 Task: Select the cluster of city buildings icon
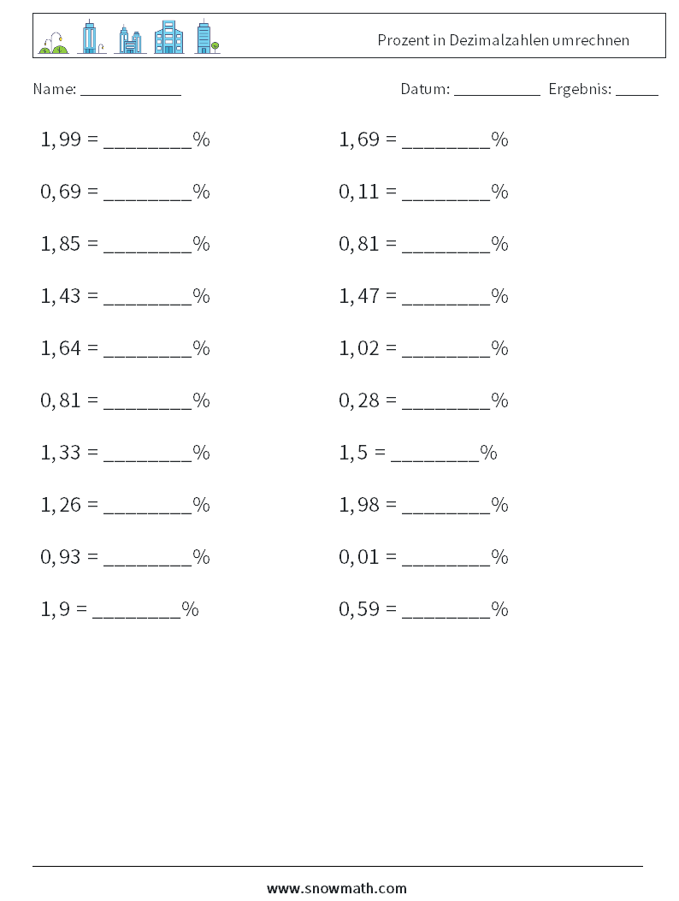pyautogui.click(x=130, y=39)
